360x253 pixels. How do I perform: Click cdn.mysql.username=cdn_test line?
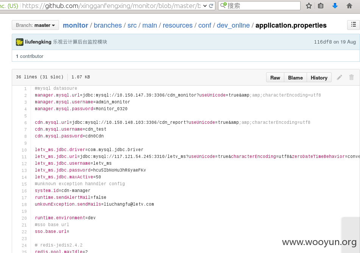pyautogui.click(x=70, y=129)
